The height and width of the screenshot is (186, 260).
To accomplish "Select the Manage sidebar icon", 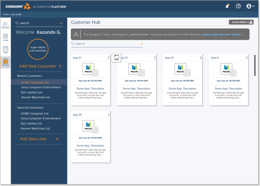I will coord(5,62).
